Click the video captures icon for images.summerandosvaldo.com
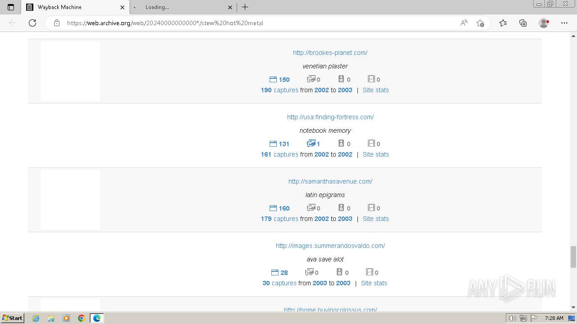577x324 pixels. pos(369,272)
